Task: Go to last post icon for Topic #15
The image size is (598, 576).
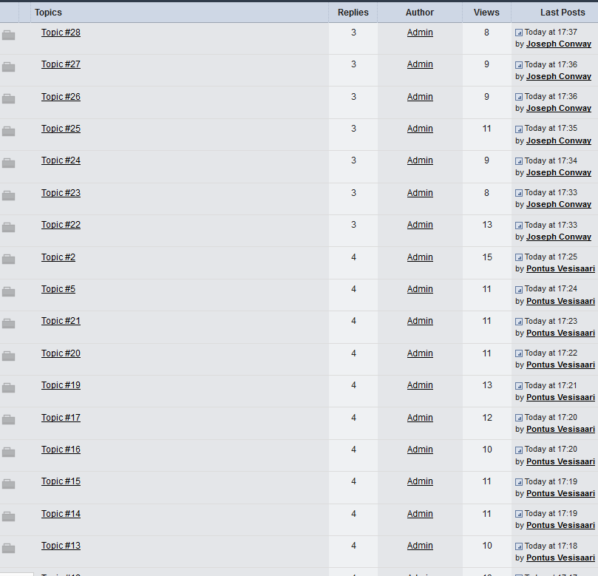Action: (x=519, y=482)
